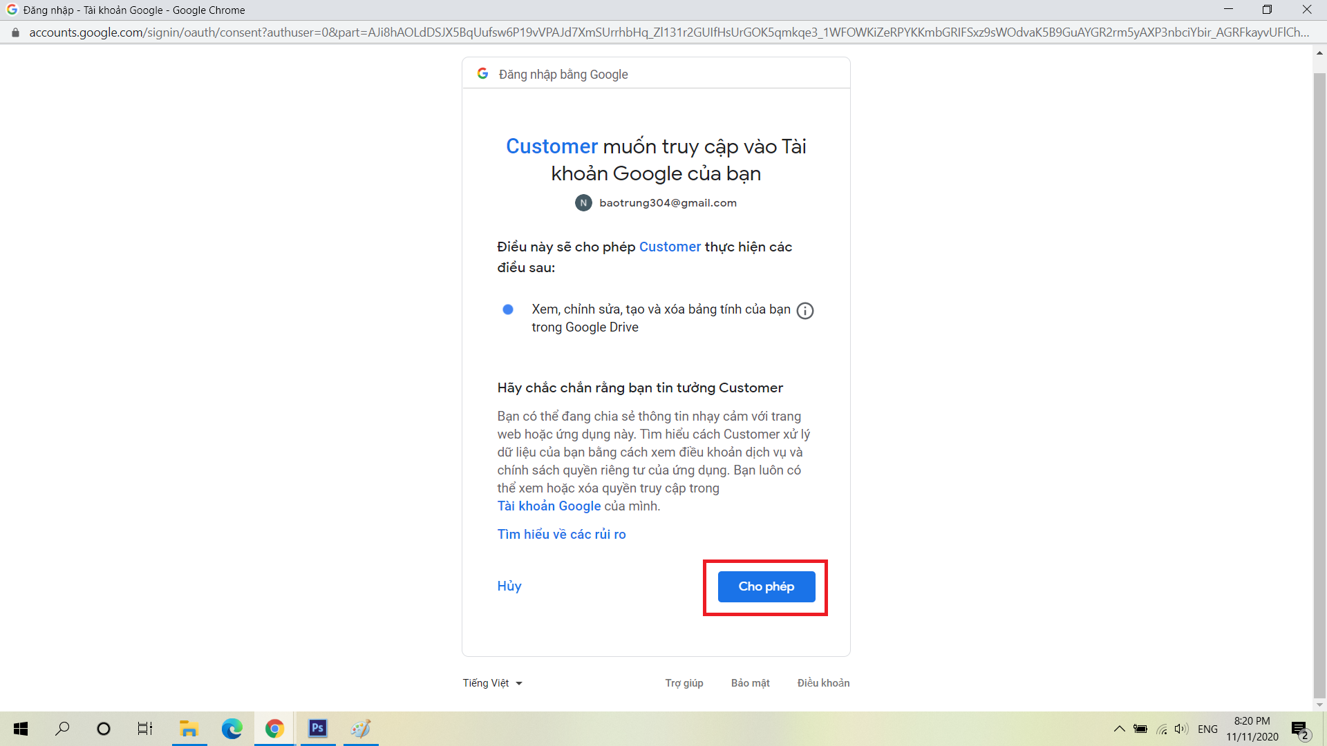Expand the Tiếng Việt language dropdown
This screenshot has width=1327, height=746.
(492, 683)
